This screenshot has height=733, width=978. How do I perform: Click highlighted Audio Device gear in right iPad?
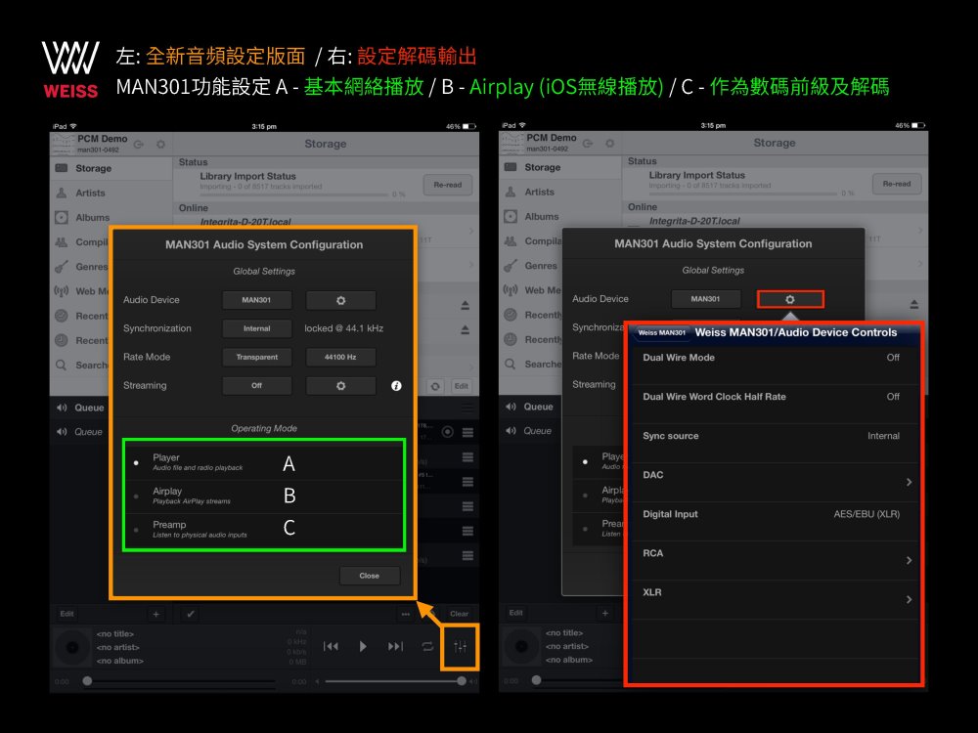coord(790,299)
